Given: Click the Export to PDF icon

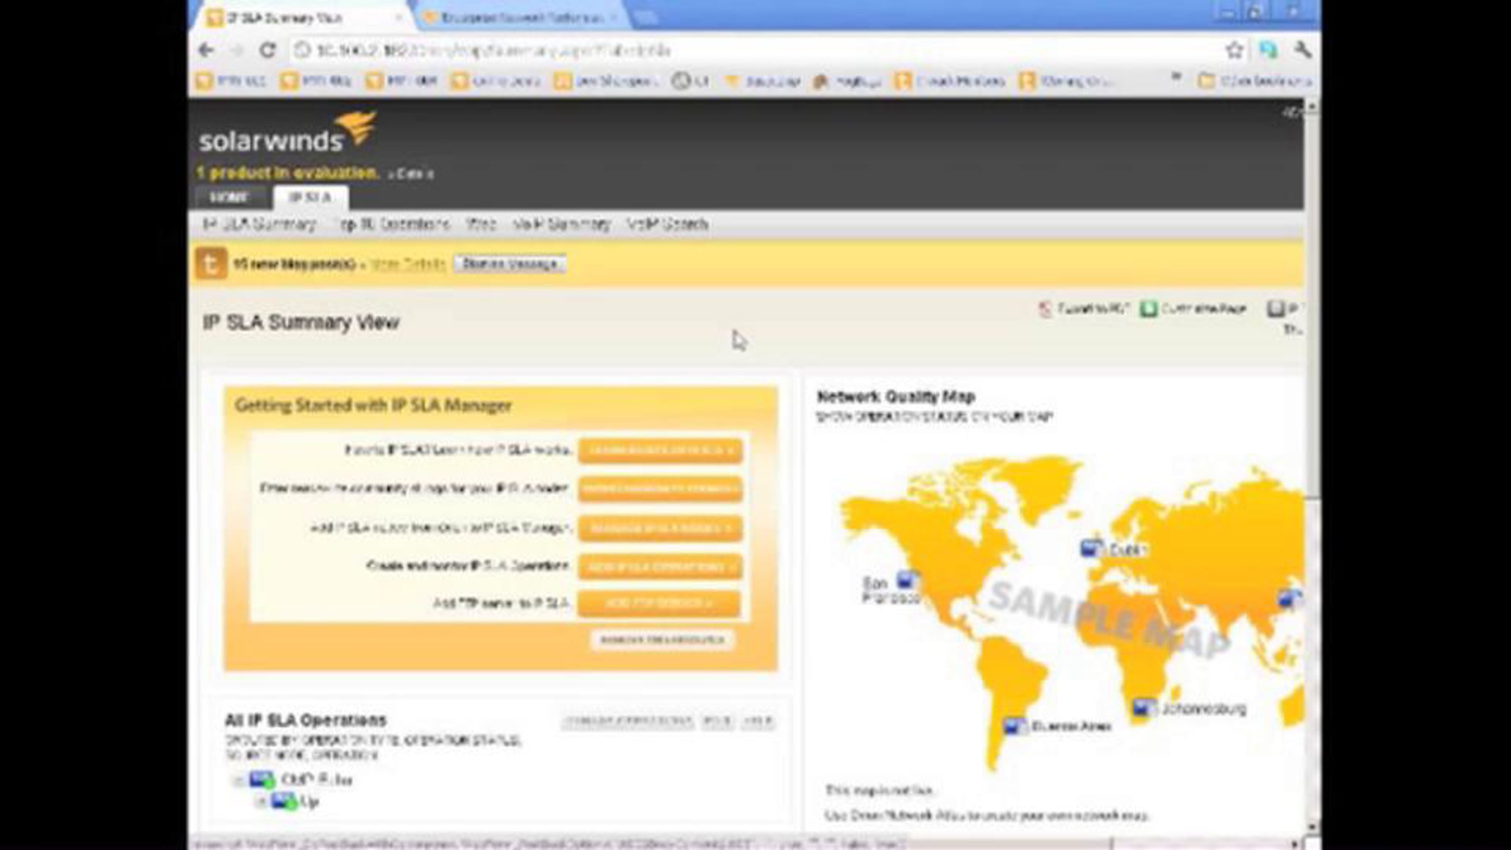Looking at the screenshot, I should click(1045, 309).
